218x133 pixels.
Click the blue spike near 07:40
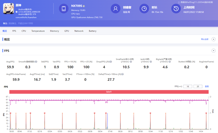point(107,121)
